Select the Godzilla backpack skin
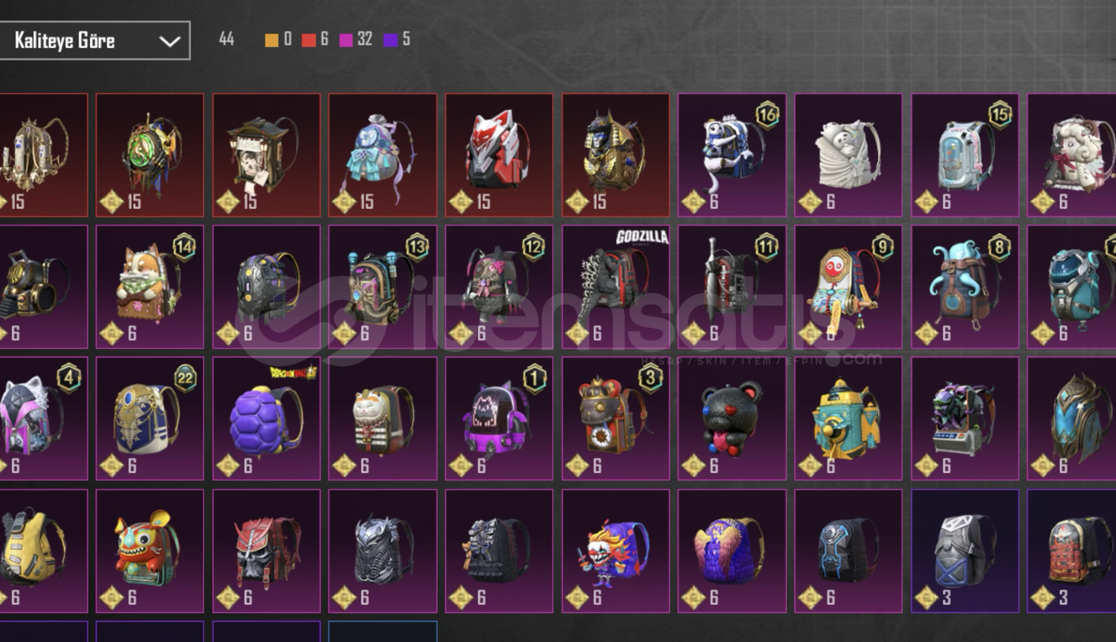Screen dimensions: 1116x642 point(615,287)
